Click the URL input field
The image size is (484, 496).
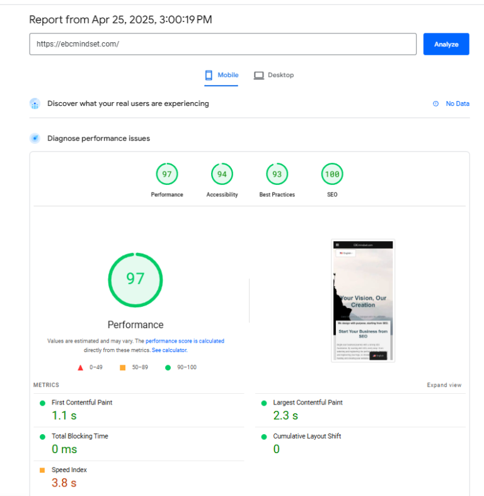(222, 44)
